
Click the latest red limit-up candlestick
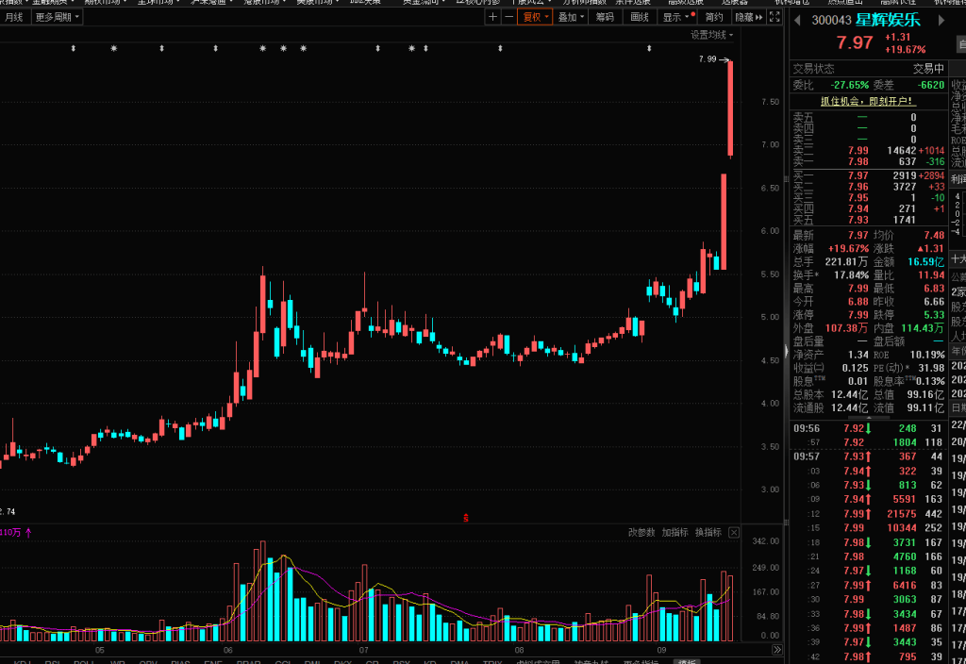pyautogui.click(x=730, y=108)
